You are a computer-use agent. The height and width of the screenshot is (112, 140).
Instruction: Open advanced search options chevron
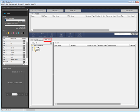pos(134,34)
